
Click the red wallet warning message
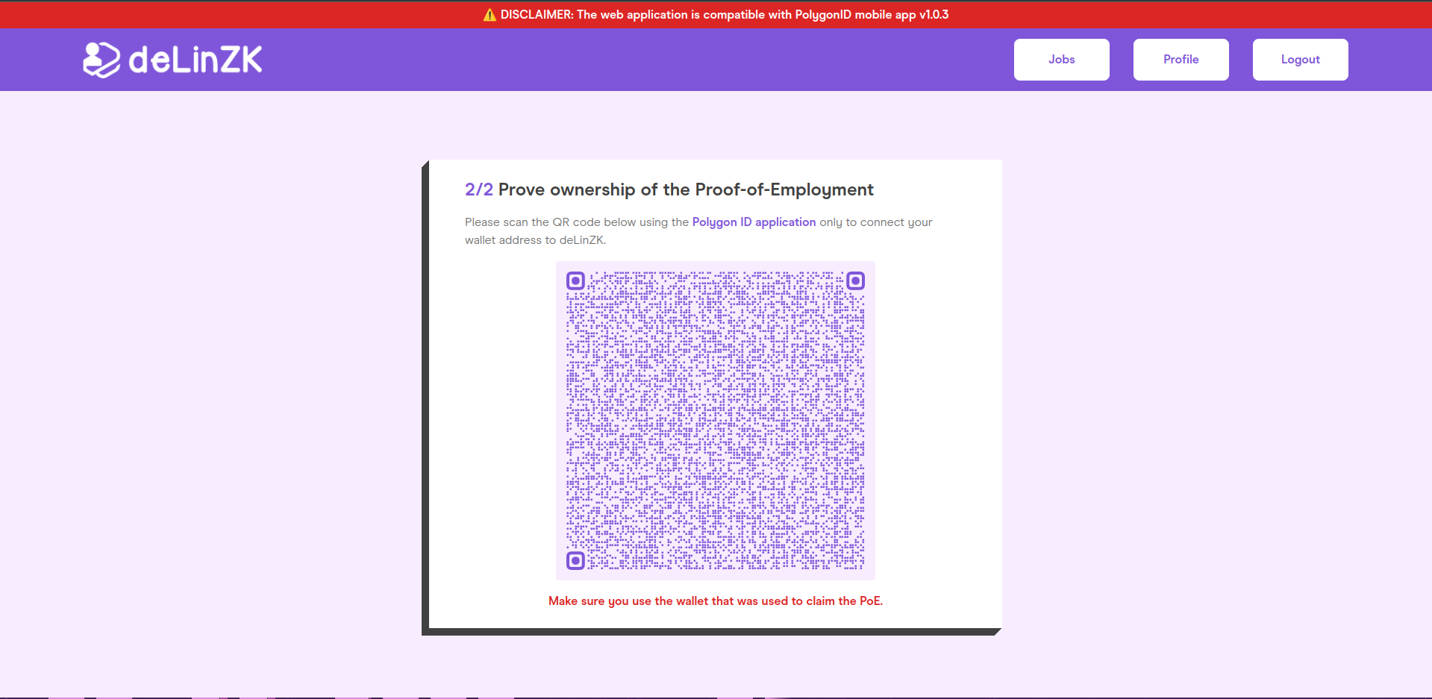[x=716, y=601]
